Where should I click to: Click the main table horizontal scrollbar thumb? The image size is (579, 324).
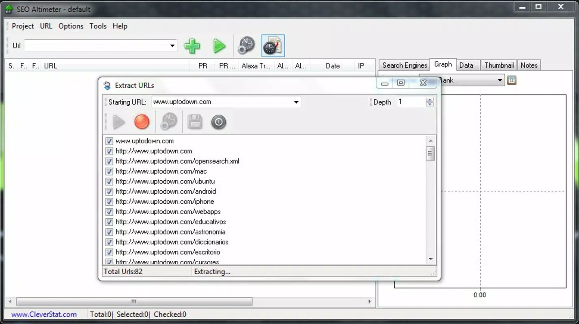pos(134,302)
